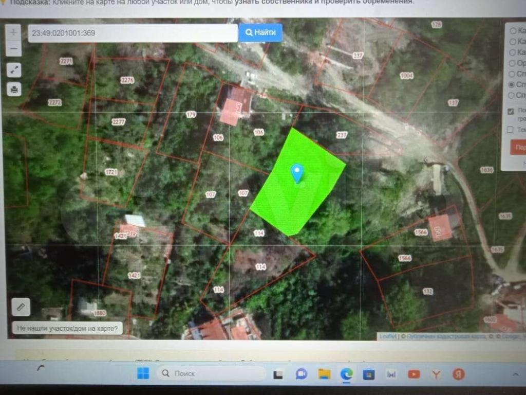The height and width of the screenshot is (395, 526).
Task: Zoom in on the cadastral map
Action: (x=14, y=32)
